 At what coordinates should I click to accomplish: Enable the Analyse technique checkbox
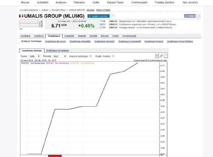(x=91, y=56)
